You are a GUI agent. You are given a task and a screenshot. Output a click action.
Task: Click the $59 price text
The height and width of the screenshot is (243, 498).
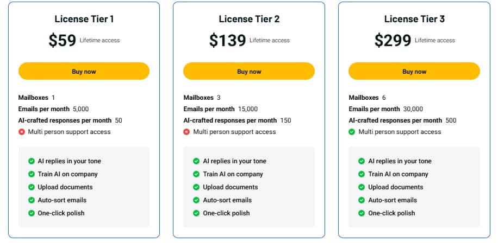pyautogui.click(x=62, y=41)
